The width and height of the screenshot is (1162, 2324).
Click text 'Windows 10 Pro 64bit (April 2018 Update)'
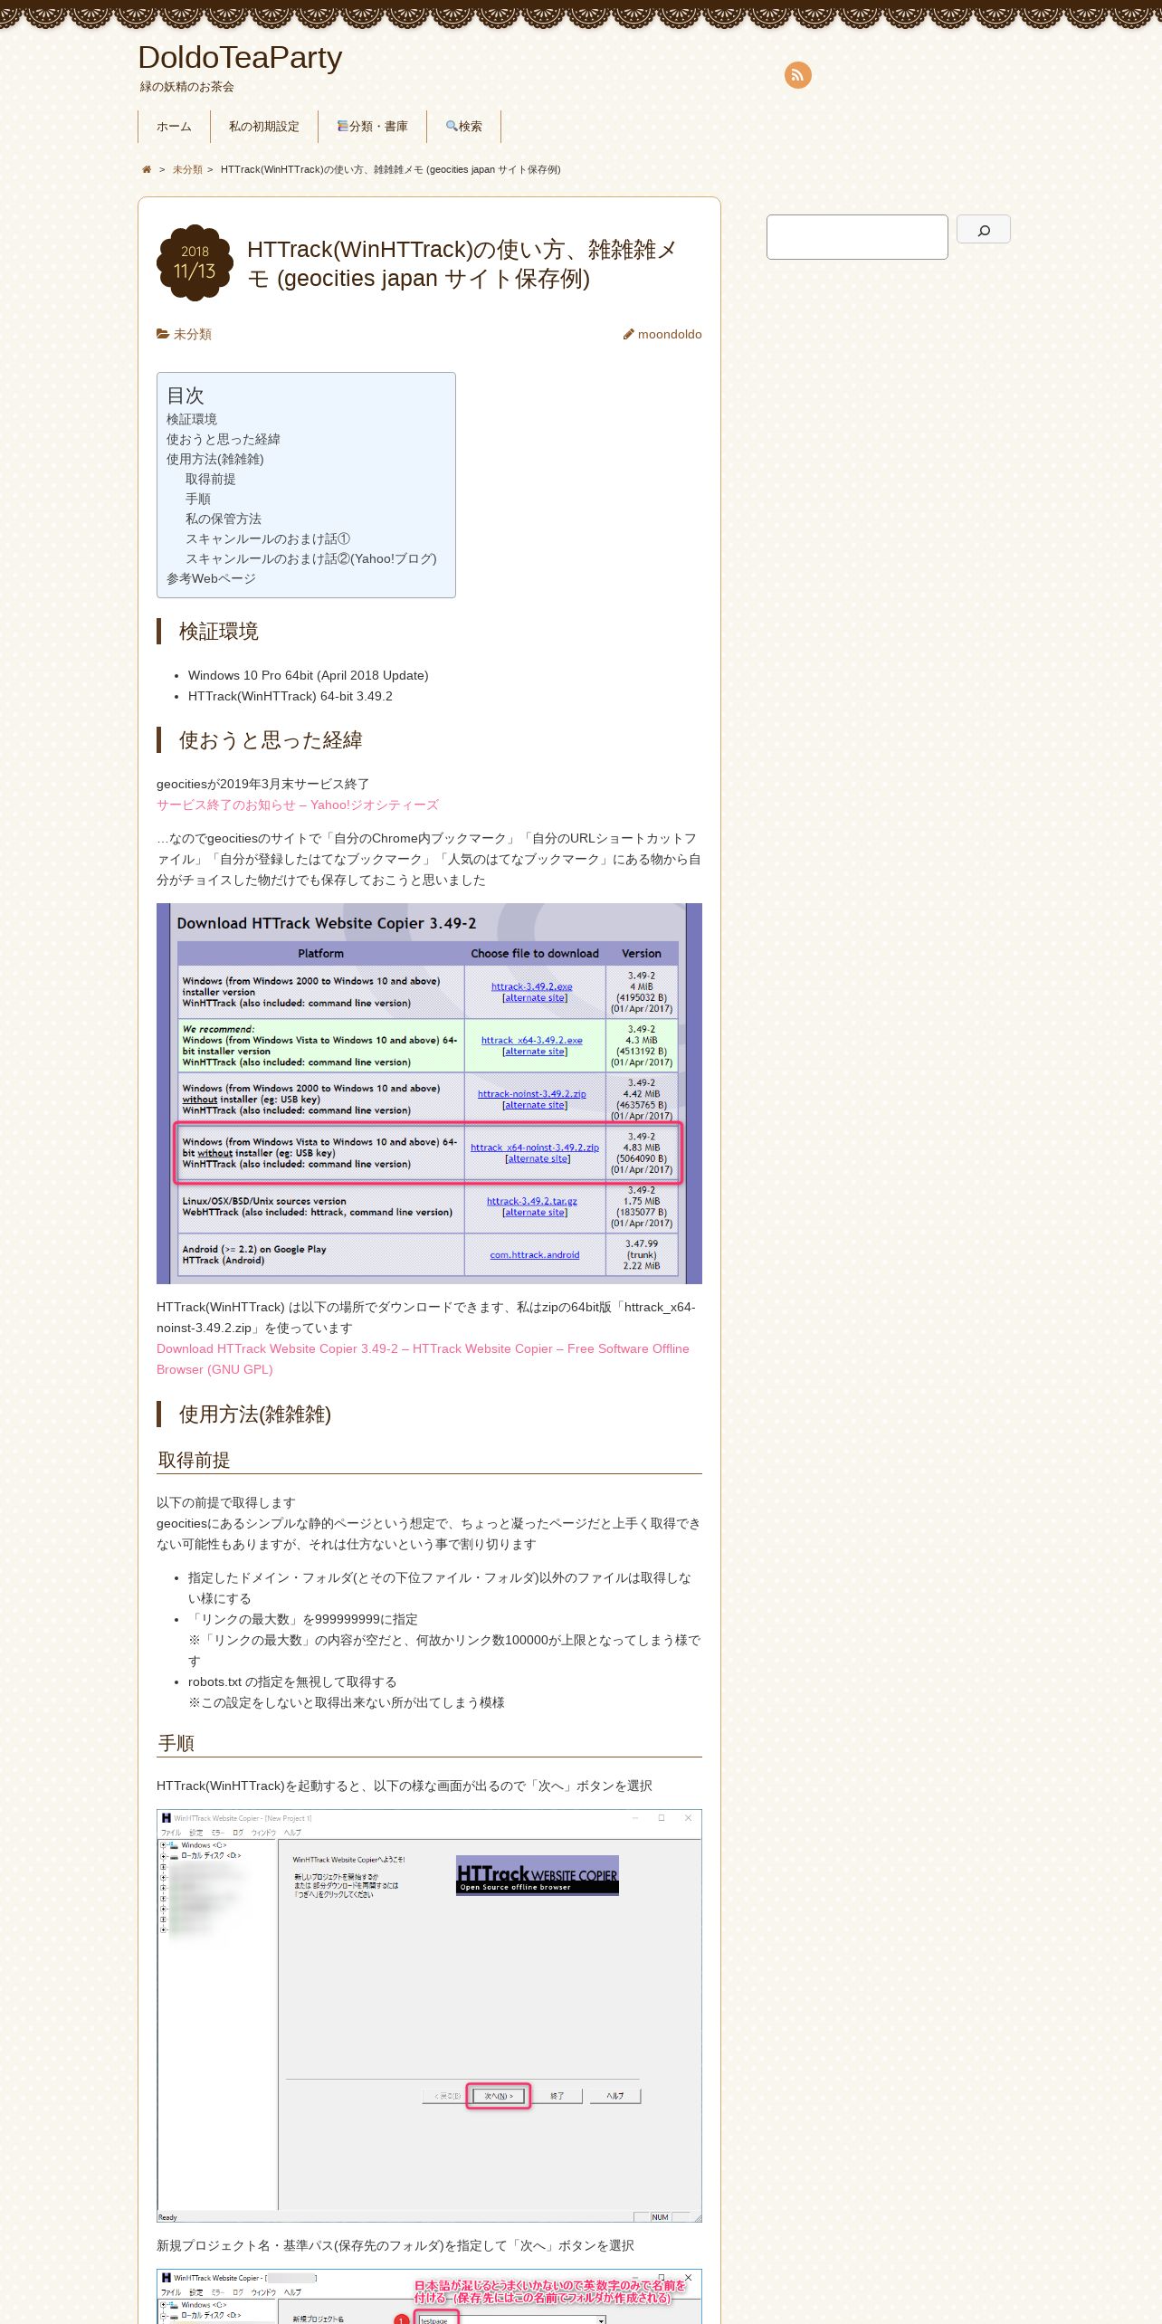tap(309, 675)
